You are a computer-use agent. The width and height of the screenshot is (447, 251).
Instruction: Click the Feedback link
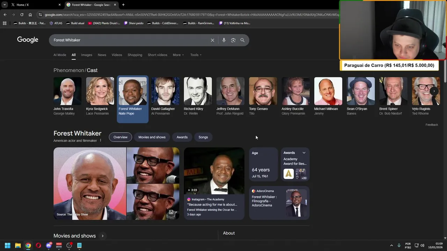pos(432,125)
